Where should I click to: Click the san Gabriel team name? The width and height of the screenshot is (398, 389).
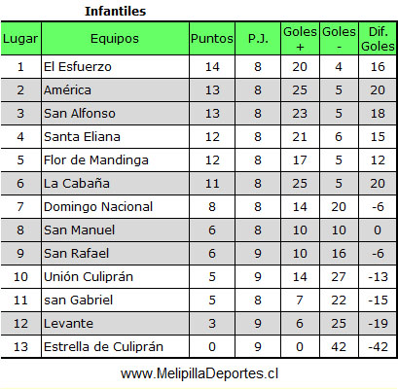point(78,301)
